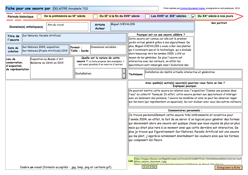Select 'Les XVIII° et XIX° siècles' checkbox
248x175 pixels.
[147, 16]
